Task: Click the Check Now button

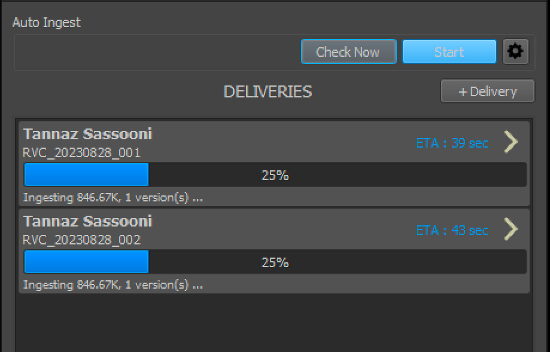Action: [349, 51]
